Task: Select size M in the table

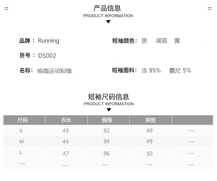Action: [x=21, y=142]
